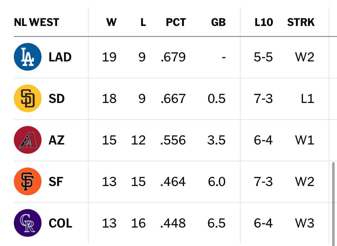This screenshot has height=246, width=337.
Task: Open the LAD team link
Action: 60,57
